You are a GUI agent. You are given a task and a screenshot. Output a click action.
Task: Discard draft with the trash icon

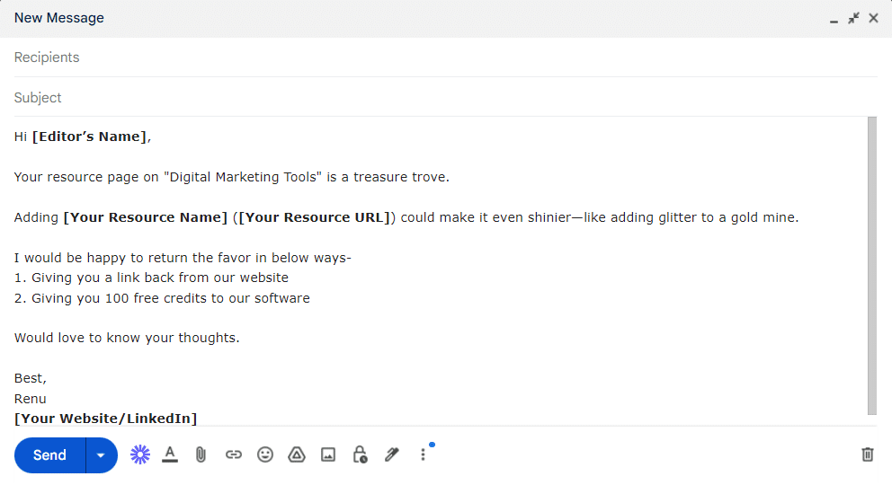coord(867,454)
